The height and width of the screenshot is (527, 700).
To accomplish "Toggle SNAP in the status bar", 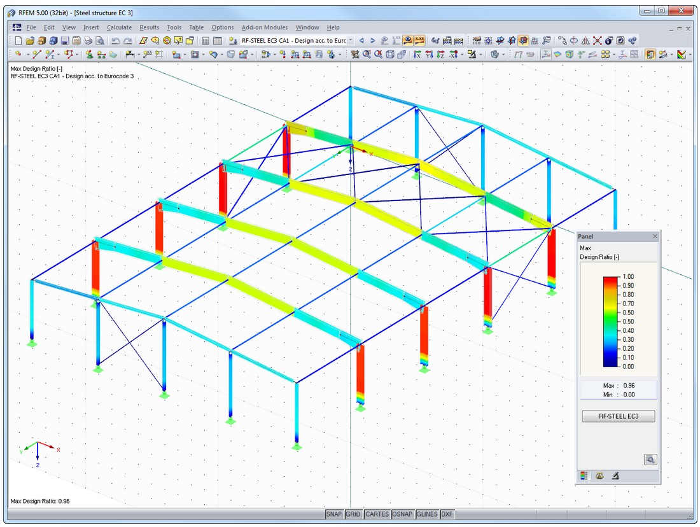I will click(x=334, y=514).
